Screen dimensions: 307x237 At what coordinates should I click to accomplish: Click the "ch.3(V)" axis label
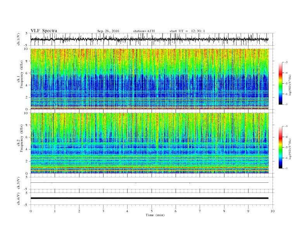coord(19,183)
